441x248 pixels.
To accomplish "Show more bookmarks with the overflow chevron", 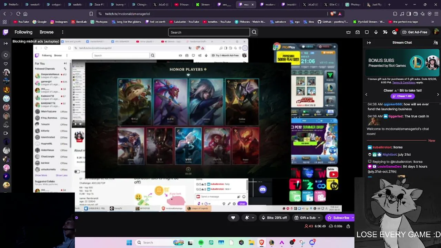I will point(433,22).
